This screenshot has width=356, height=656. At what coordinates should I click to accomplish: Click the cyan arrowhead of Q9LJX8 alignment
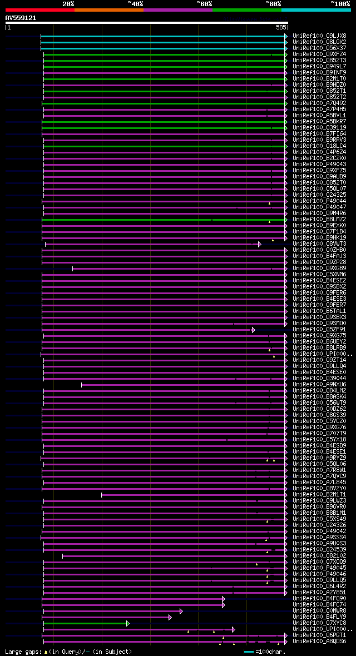pos(286,36)
